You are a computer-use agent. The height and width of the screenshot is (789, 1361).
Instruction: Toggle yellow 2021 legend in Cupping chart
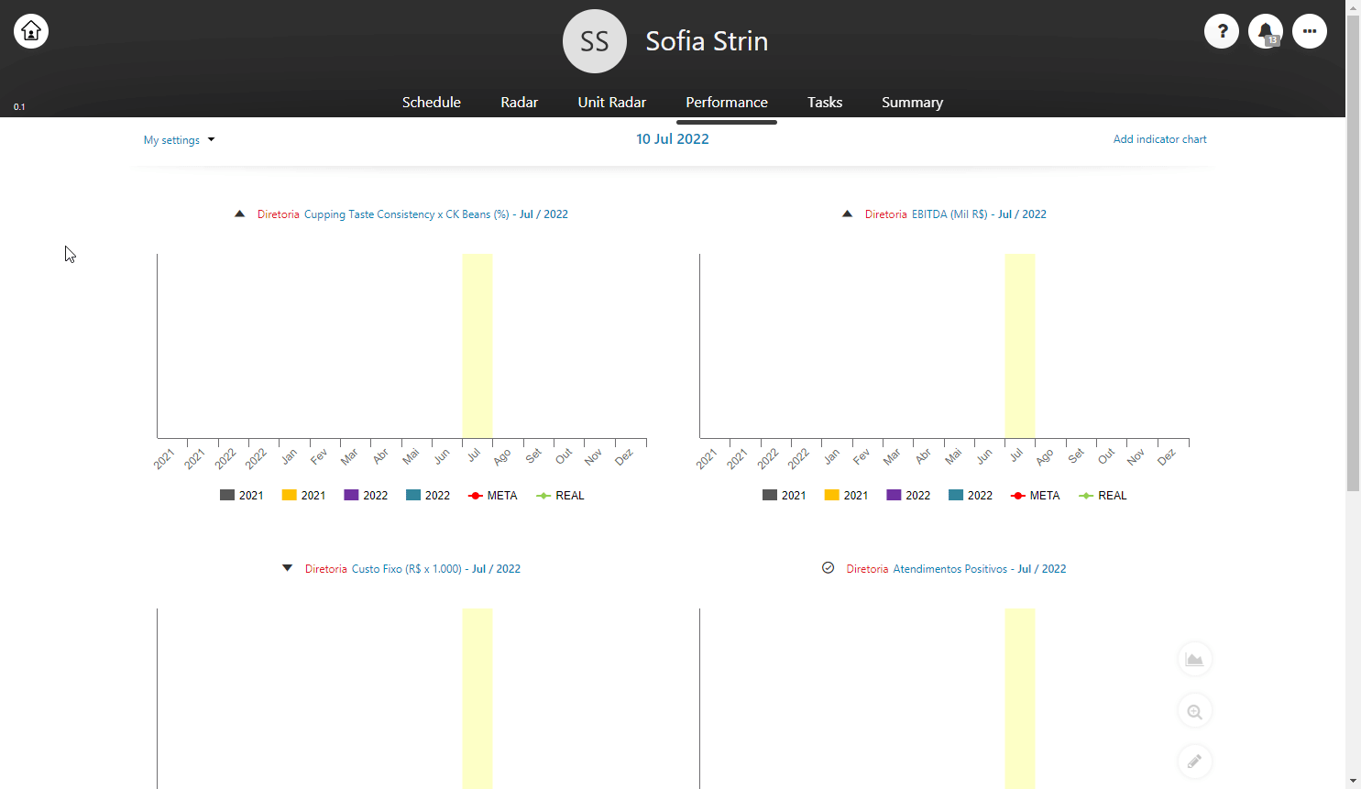point(304,496)
